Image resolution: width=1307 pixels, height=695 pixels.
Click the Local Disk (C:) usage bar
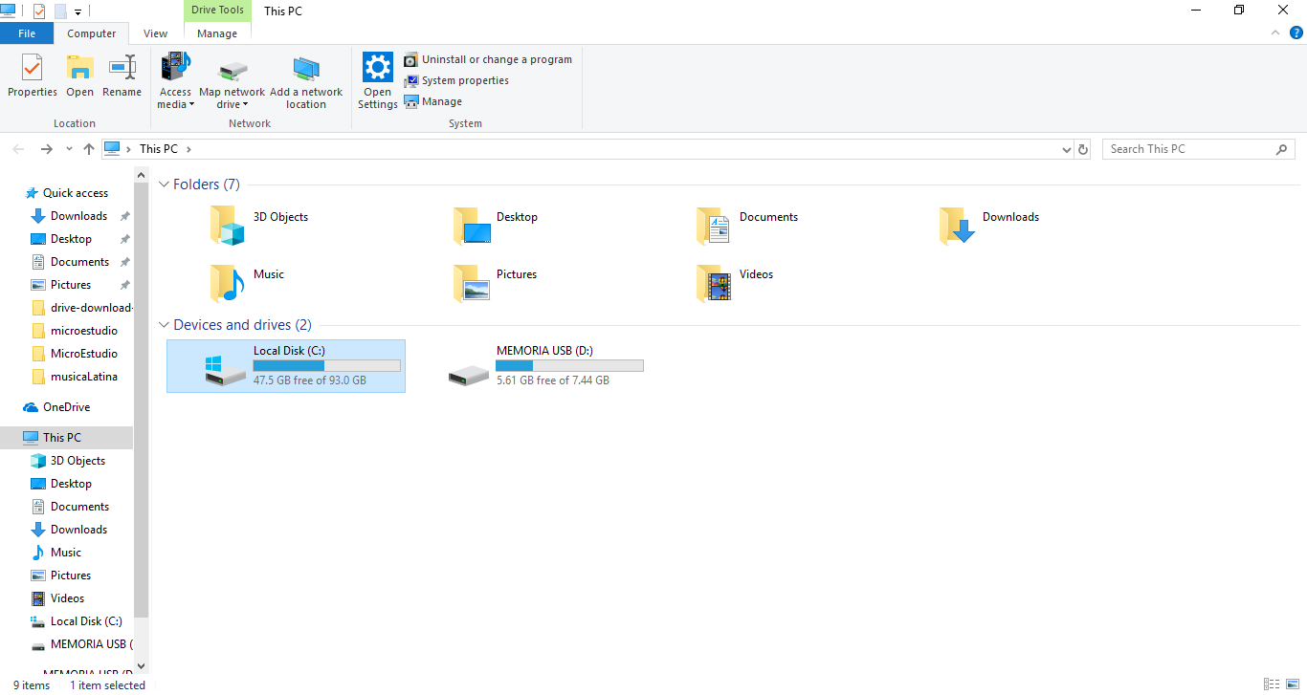point(326,366)
